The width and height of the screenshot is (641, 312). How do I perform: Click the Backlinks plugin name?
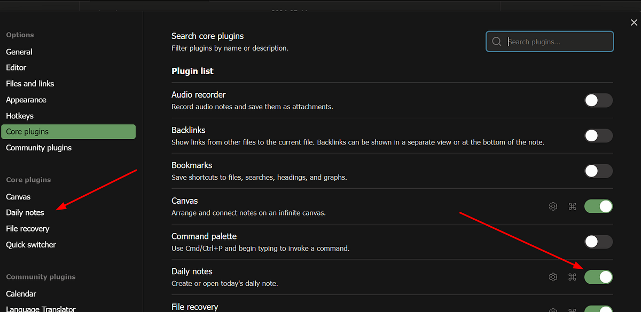point(189,130)
